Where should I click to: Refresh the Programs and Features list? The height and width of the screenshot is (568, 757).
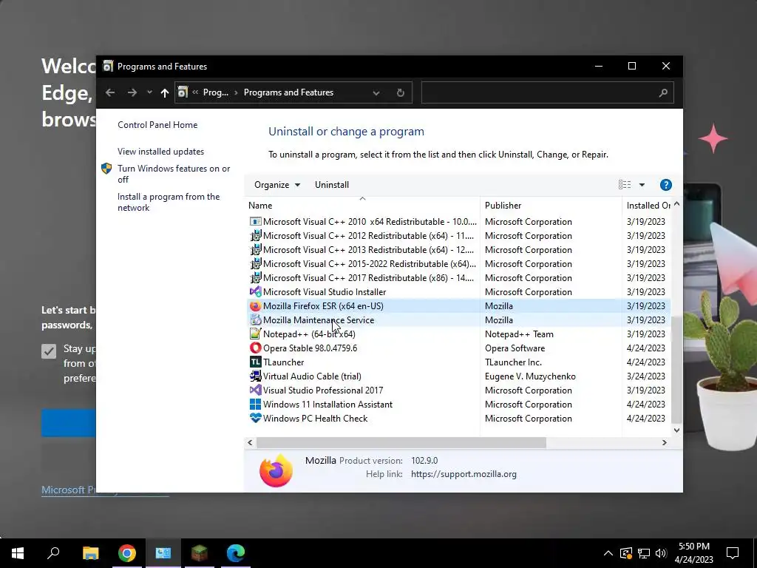[400, 92]
